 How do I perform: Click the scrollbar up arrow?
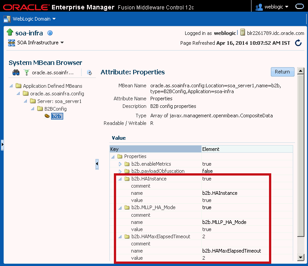click(300, 71)
